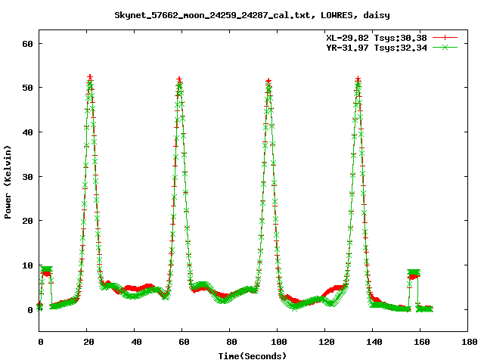Click the x-axis tick label 180
Image resolution: width=484 pixels, height=363 pixels.
click(x=469, y=342)
